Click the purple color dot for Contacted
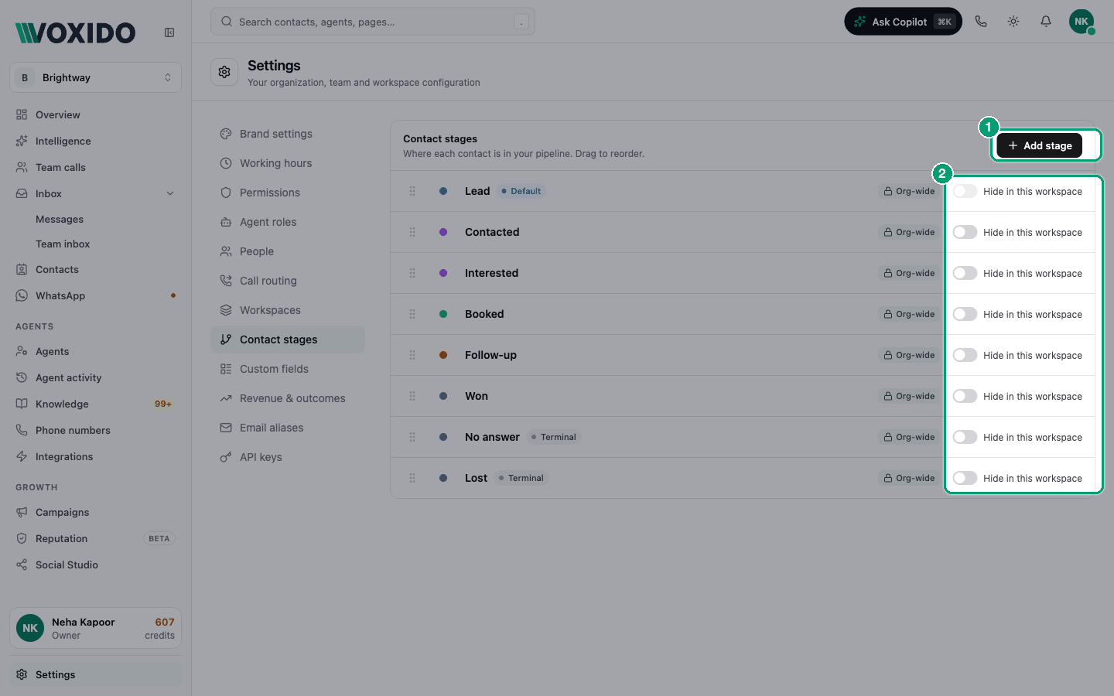The image size is (1114, 696). click(x=443, y=232)
